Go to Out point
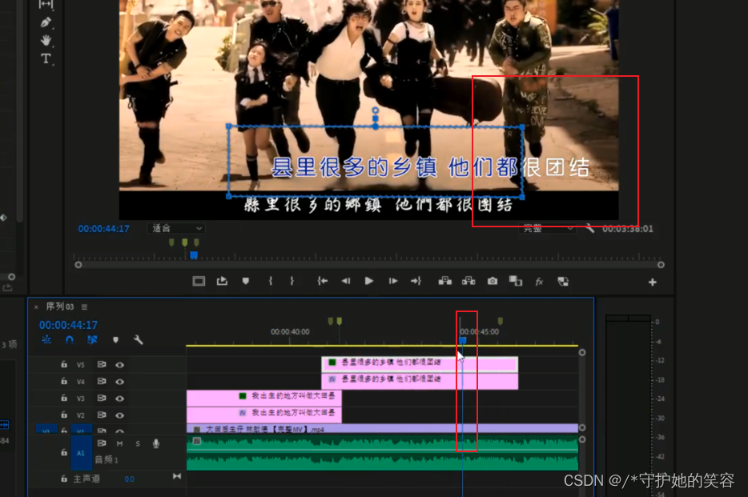 point(416,281)
